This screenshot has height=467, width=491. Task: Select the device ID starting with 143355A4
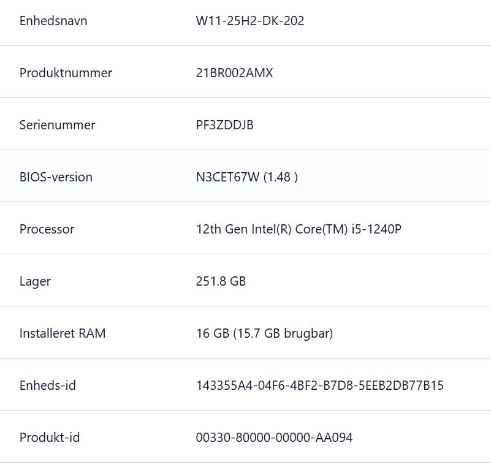click(x=319, y=385)
